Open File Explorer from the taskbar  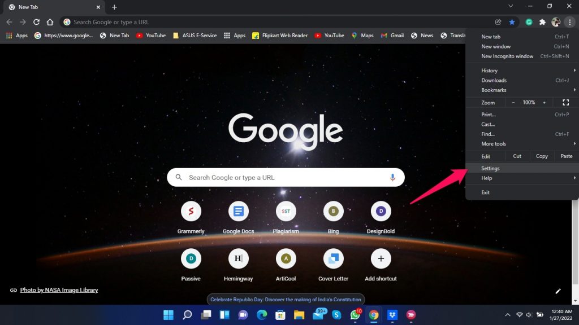[299, 315]
